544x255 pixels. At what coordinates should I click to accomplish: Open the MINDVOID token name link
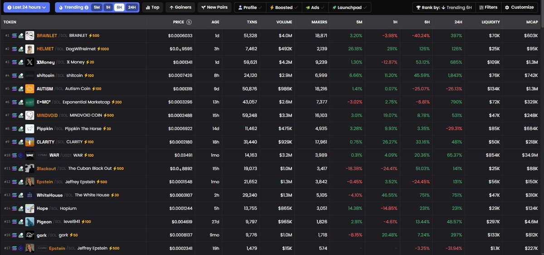[48, 115]
